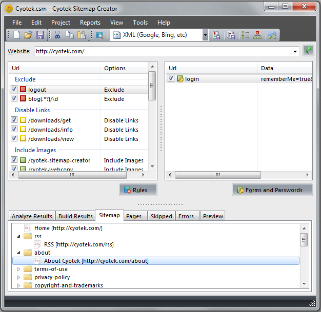The height and width of the screenshot is (312, 321).
Task: Toggle the /cyotek-sitemap-creator rule checkbox
Action: [14, 160]
